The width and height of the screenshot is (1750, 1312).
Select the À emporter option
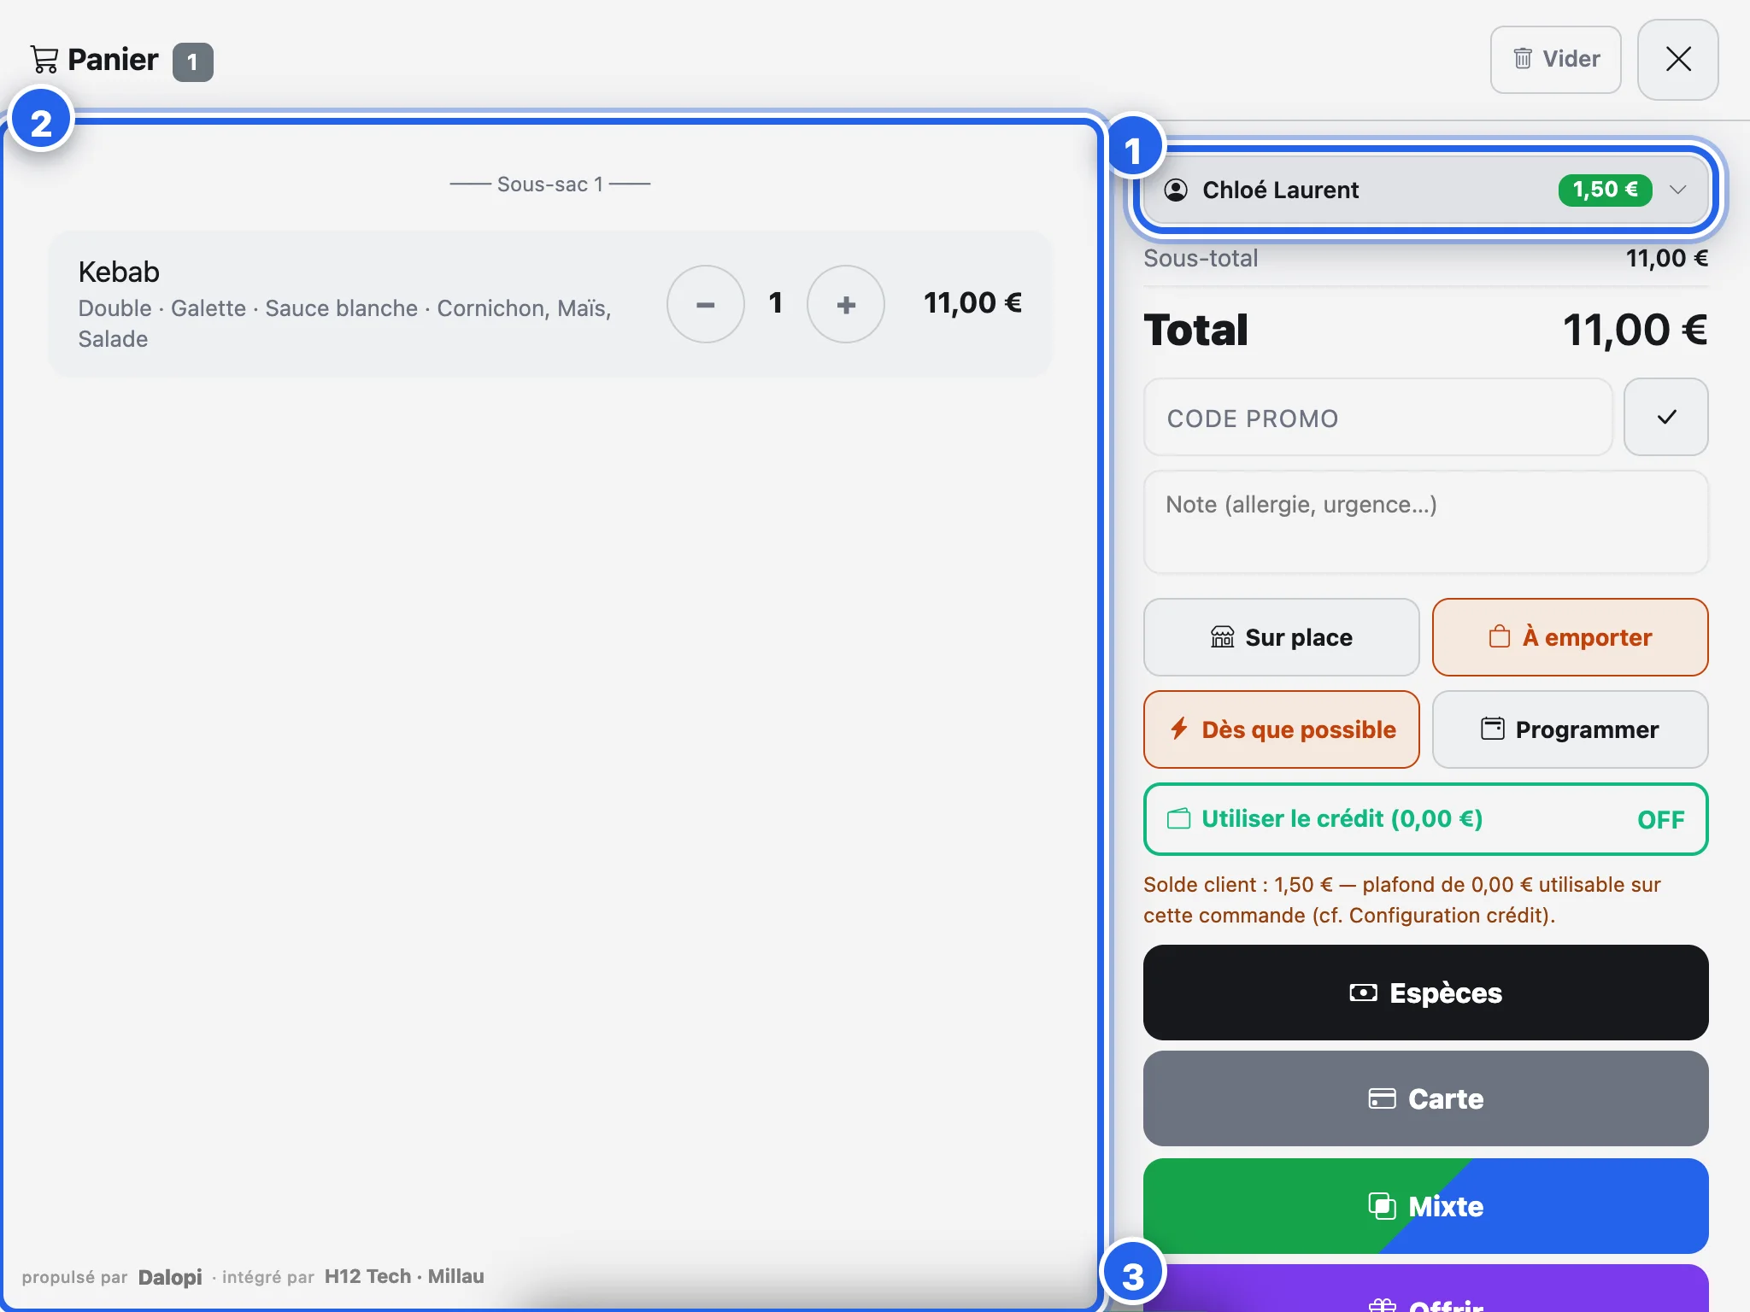tap(1570, 637)
